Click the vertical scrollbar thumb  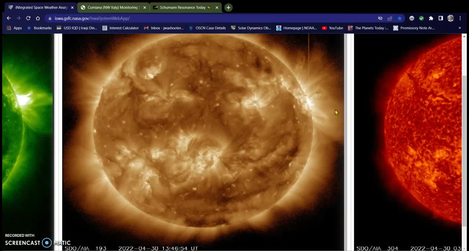464,151
